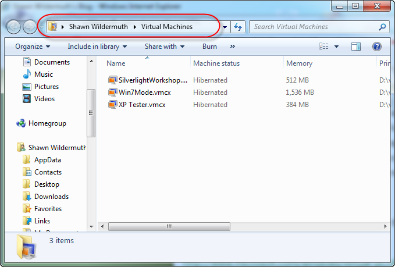Click the XP Tester.vmcx file icon
The height and width of the screenshot is (267, 395).
(113, 105)
